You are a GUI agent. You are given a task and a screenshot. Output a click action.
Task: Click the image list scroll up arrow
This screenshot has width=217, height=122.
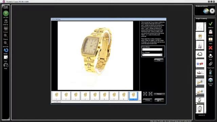205,23
